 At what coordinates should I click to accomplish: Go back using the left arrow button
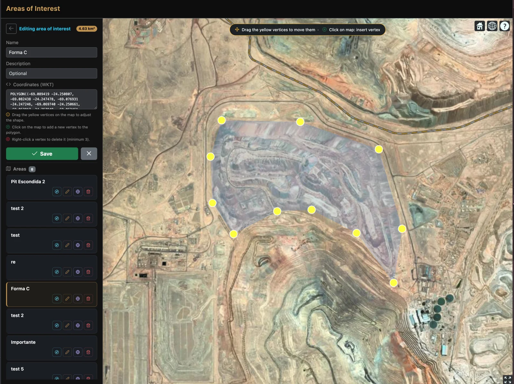tap(11, 29)
